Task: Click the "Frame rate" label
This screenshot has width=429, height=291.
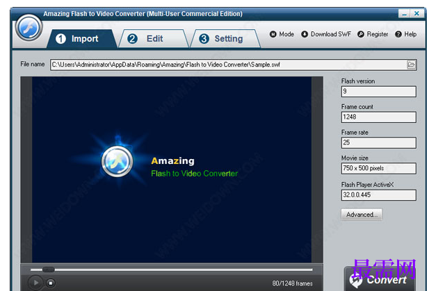Action: (355, 132)
